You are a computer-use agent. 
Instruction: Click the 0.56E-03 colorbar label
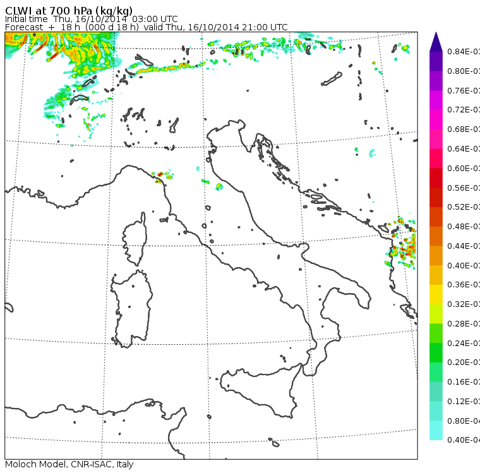(464, 188)
